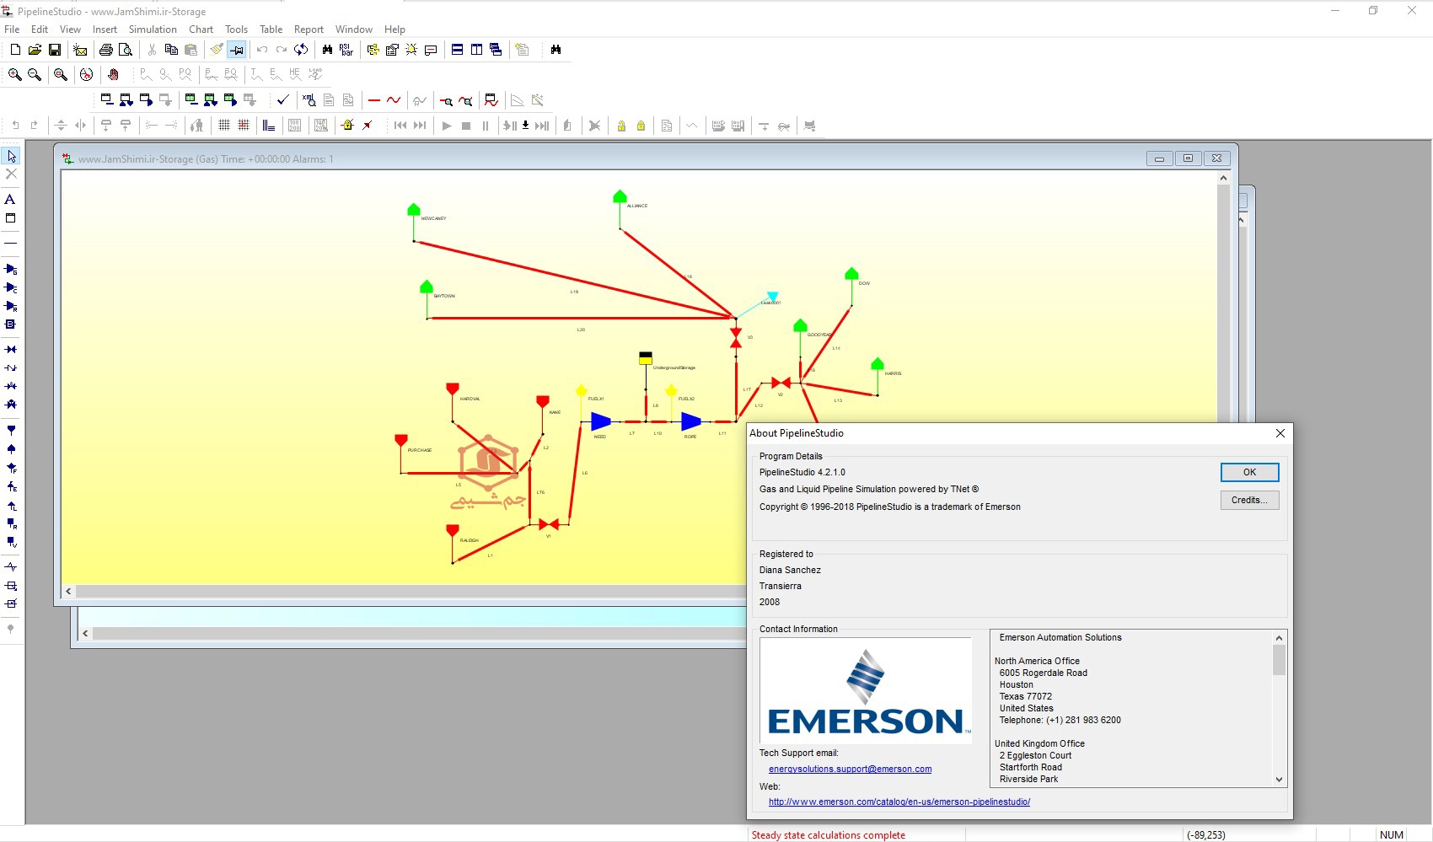Image resolution: width=1433 pixels, height=842 pixels.
Task: Open the energysolutions.support@emerson.com link
Action: point(850,769)
